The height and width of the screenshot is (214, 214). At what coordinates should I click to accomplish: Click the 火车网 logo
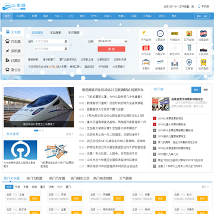pyautogui.click(x=14, y=7)
